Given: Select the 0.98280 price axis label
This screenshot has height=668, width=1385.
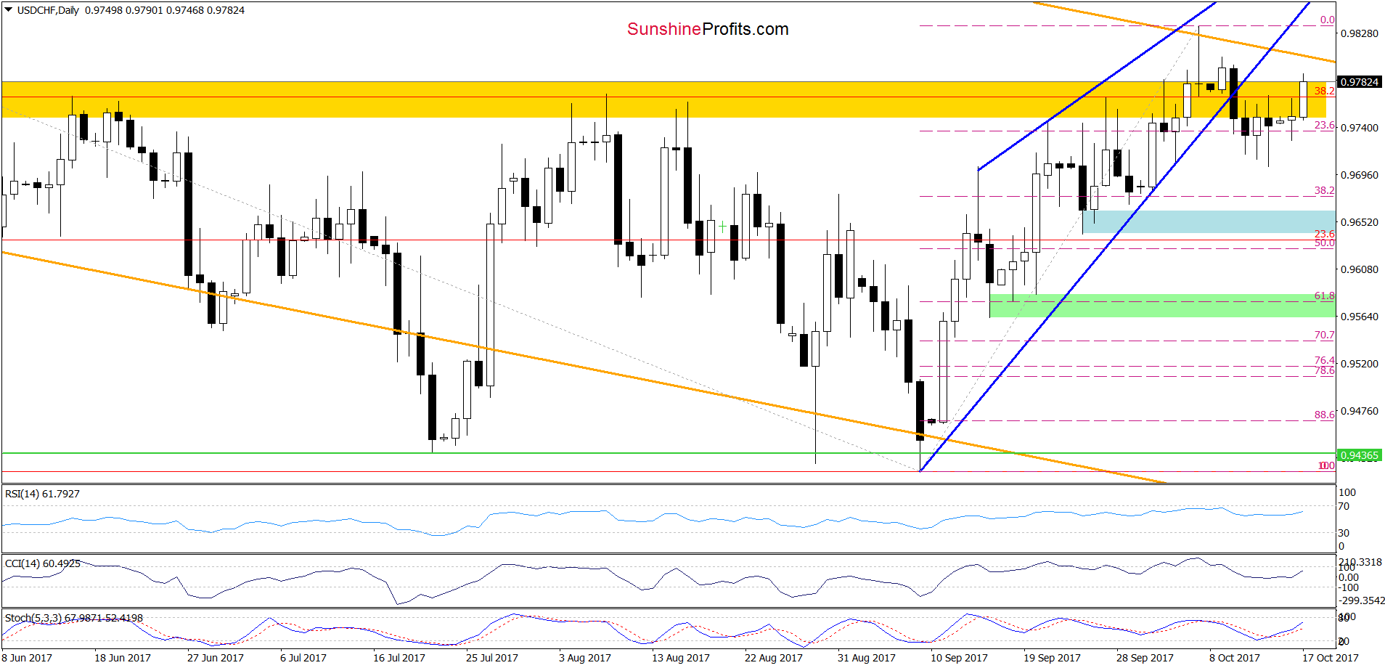Looking at the screenshot, I should [1359, 33].
